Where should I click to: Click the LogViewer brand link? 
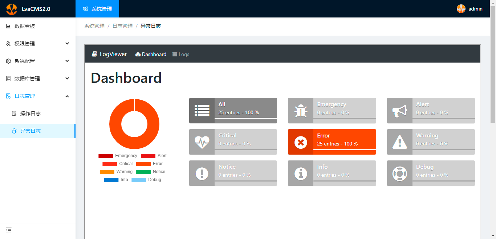tap(109, 54)
